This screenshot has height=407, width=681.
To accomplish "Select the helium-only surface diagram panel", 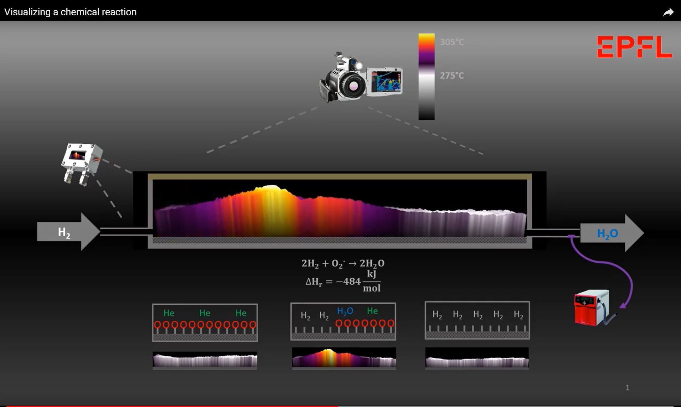I will point(205,323).
